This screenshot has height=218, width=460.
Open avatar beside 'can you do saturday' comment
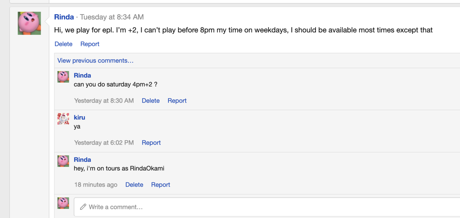tap(63, 77)
